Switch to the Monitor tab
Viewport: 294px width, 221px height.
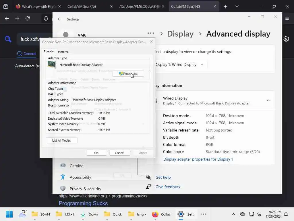63,52
